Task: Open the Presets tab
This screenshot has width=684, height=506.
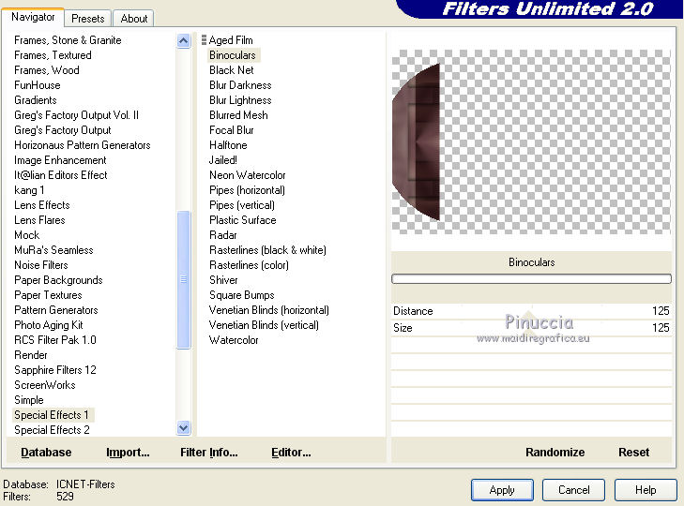Action: coord(88,19)
